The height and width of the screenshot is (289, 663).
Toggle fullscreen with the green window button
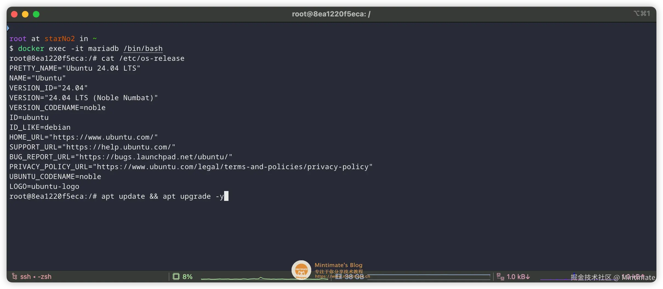pyautogui.click(x=36, y=14)
